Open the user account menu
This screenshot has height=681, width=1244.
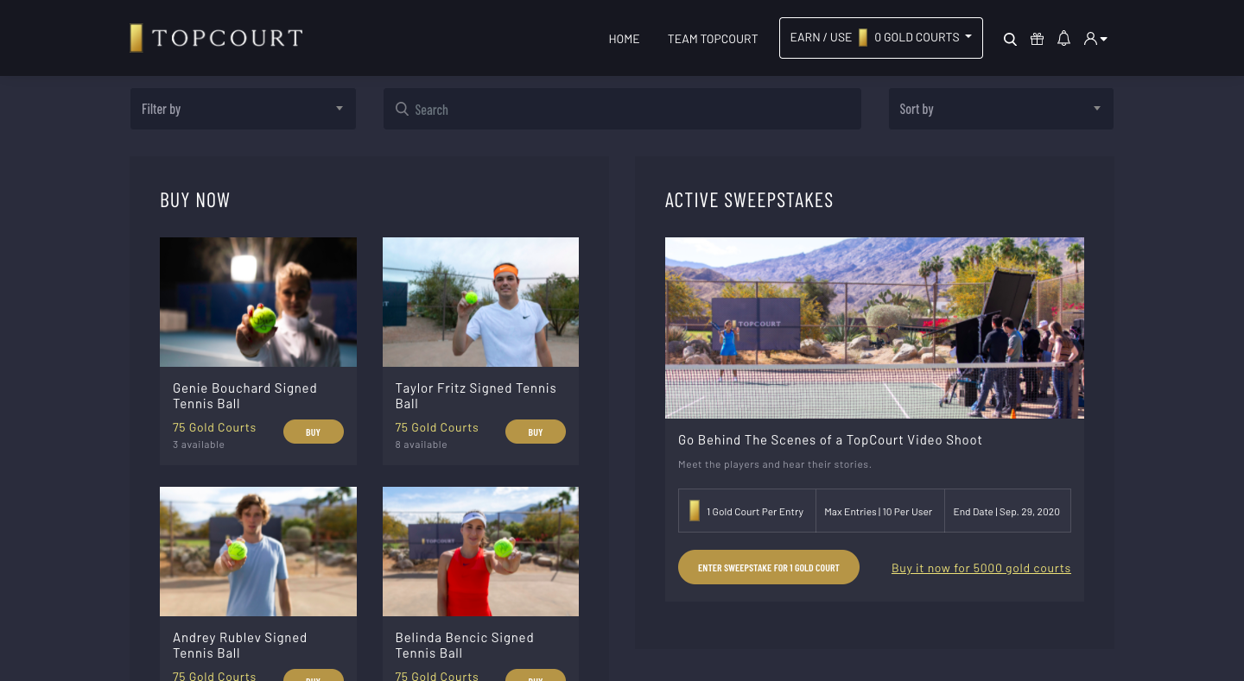click(x=1095, y=39)
